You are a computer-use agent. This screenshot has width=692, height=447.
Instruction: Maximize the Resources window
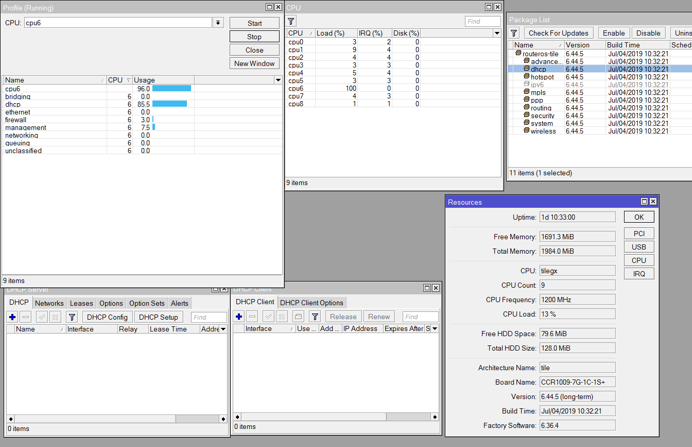pyautogui.click(x=644, y=202)
